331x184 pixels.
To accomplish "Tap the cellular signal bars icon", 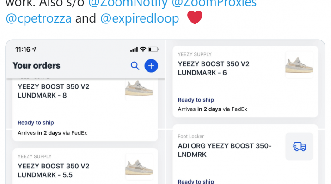I will tap(134, 49).
